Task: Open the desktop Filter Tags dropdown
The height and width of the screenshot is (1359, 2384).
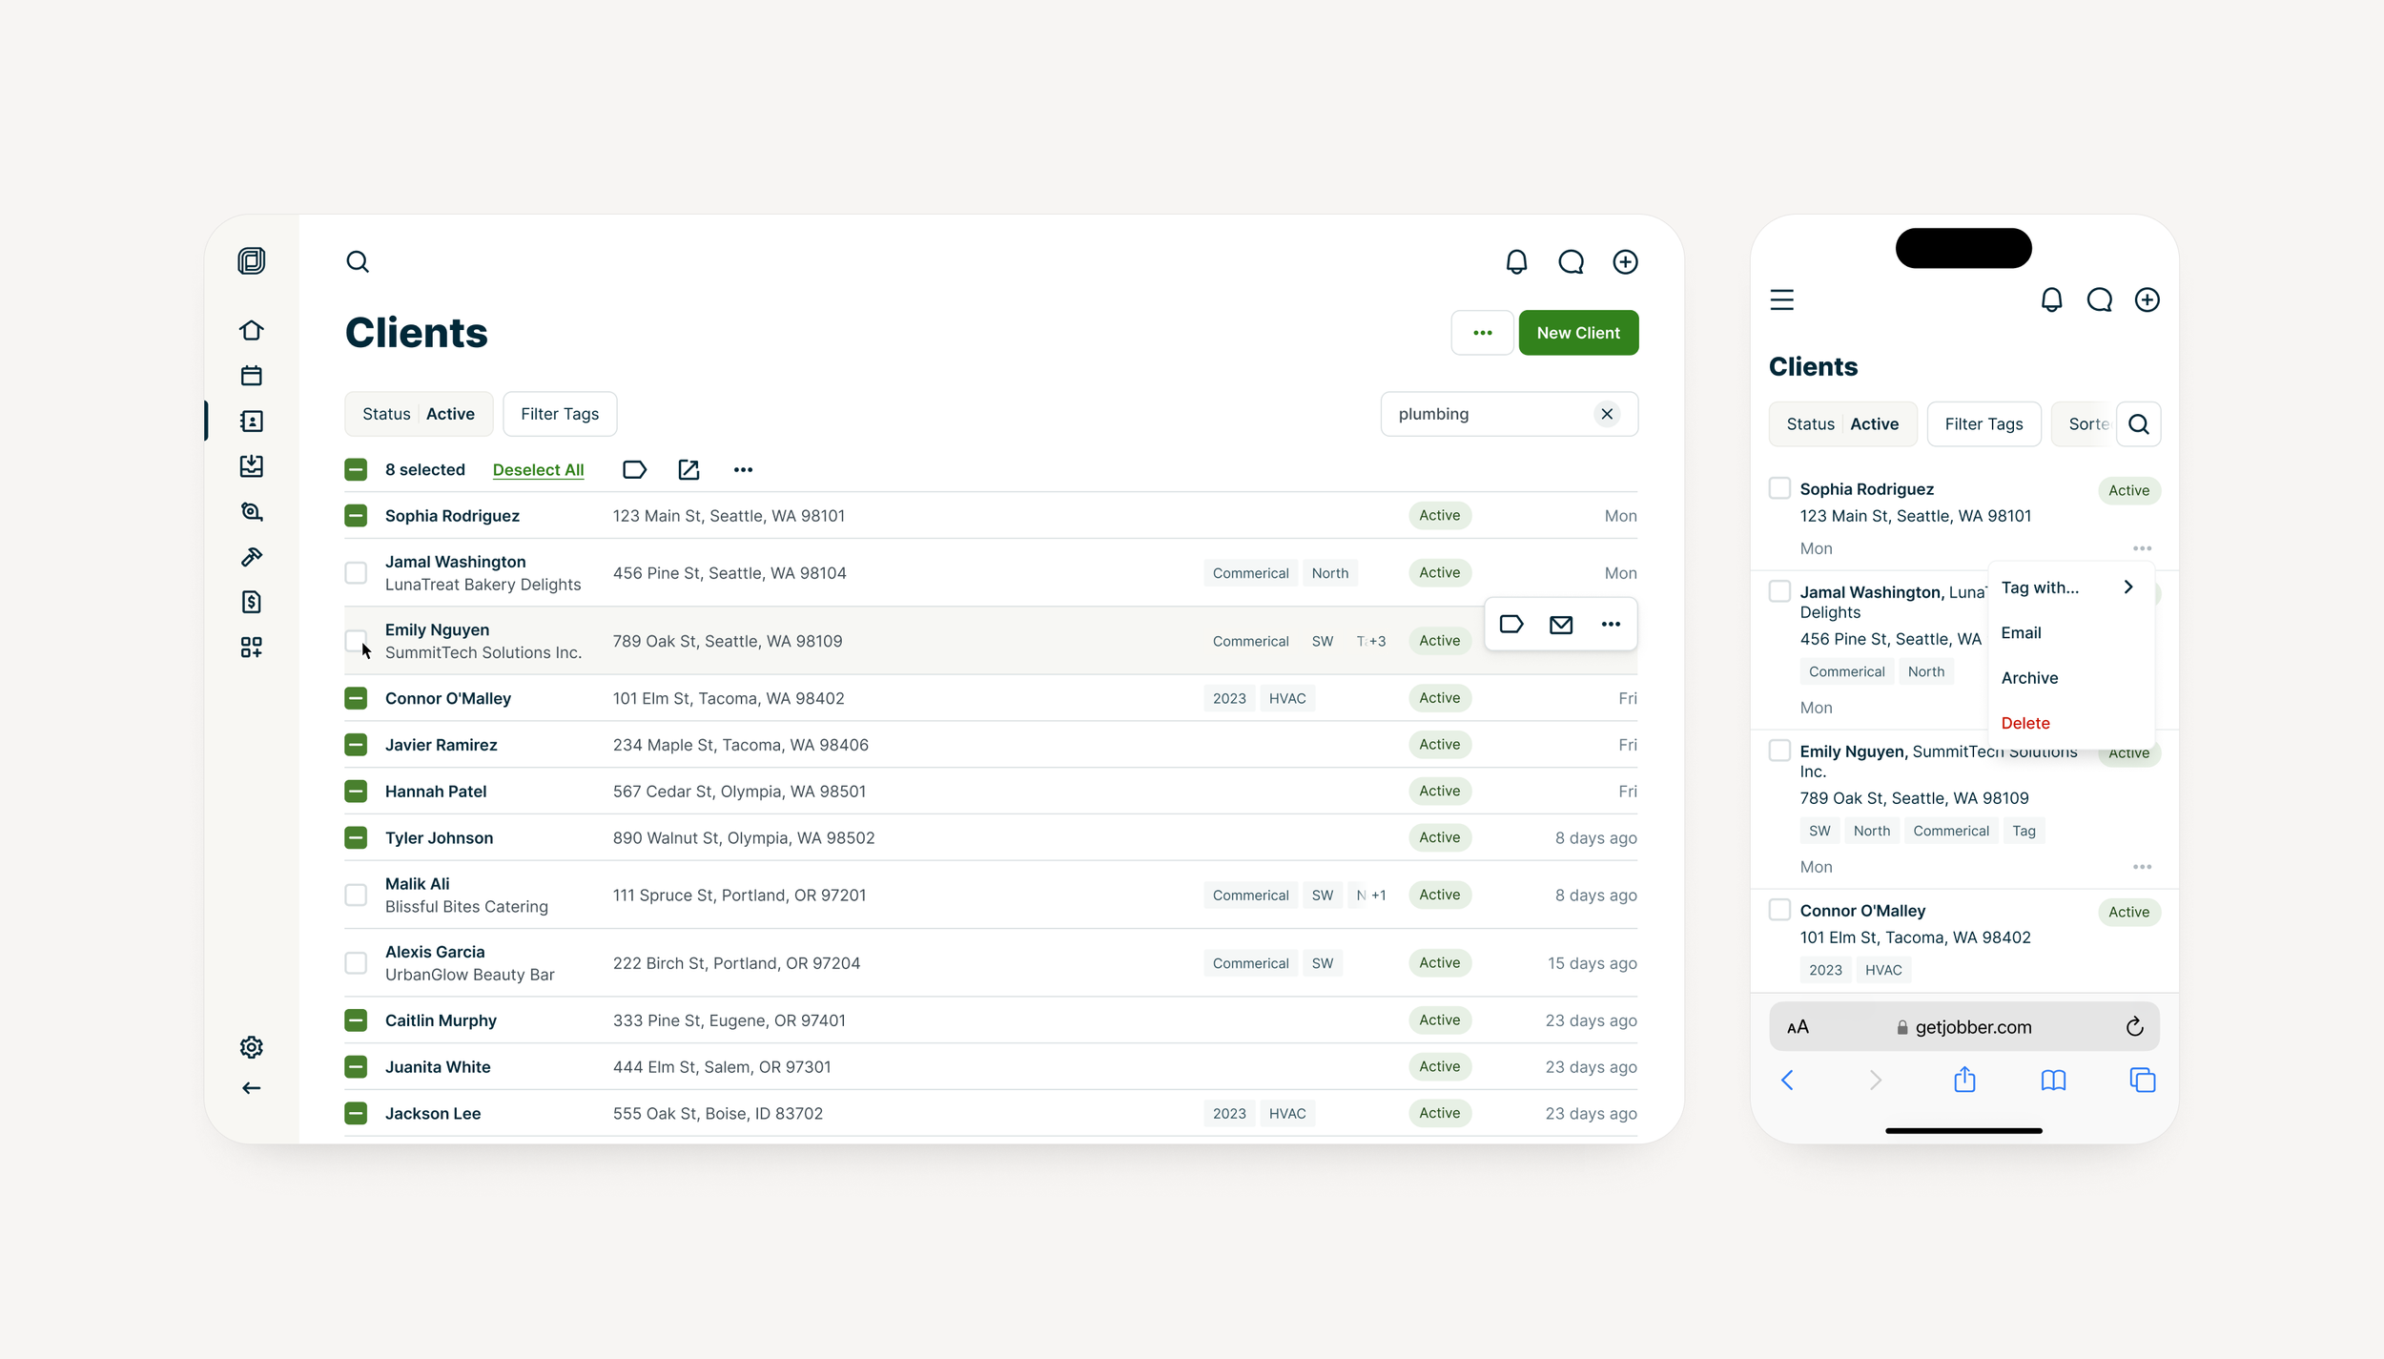Action: [x=560, y=414]
